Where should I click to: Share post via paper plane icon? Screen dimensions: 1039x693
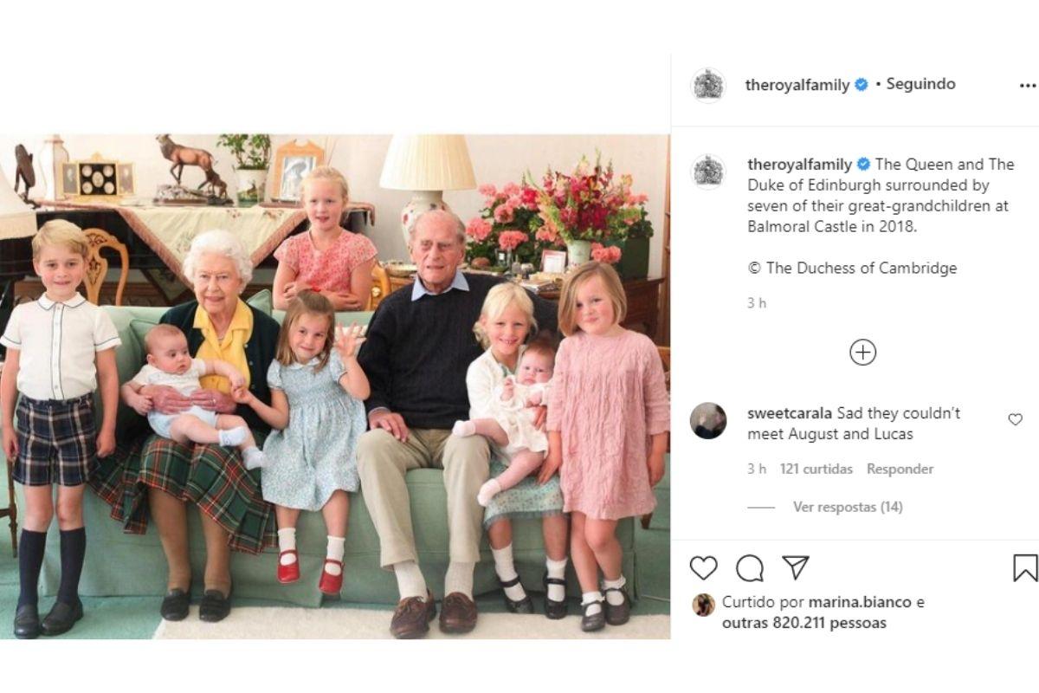[795, 567]
